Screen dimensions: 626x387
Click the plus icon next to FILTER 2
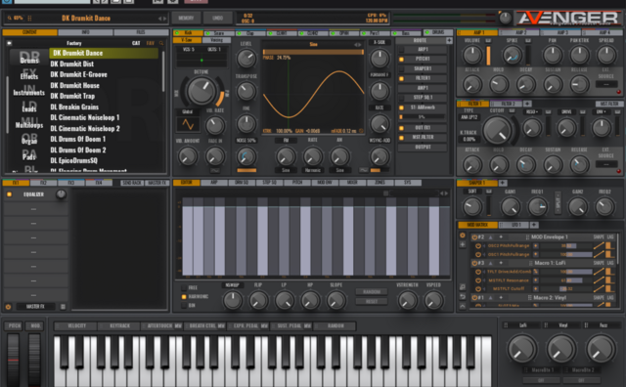coord(527,104)
